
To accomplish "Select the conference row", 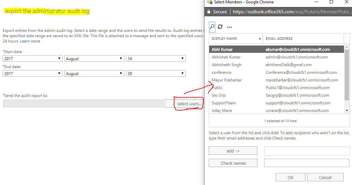I will 276,72.
